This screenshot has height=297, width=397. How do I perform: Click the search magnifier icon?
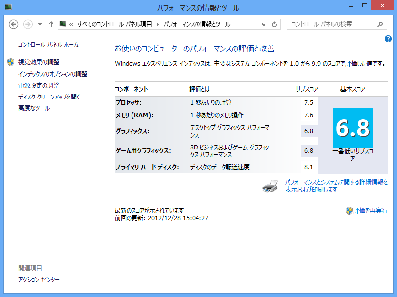pyautogui.click(x=379, y=24)
